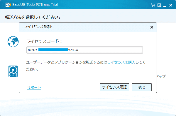
Task: Open the shopping cart purchase icon
Action: [x=153, y=5]
